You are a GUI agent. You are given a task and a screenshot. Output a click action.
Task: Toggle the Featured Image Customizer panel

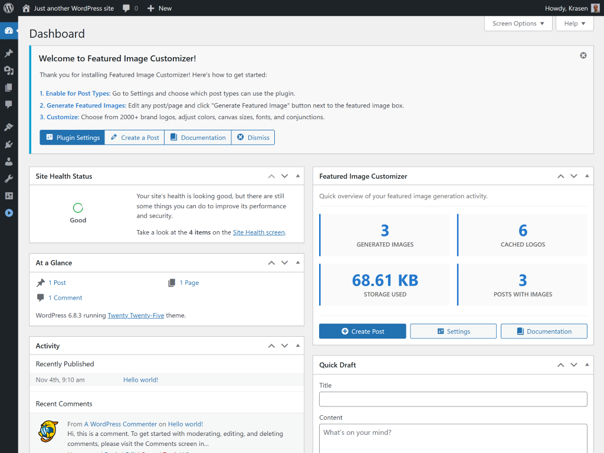click(587, 176)
